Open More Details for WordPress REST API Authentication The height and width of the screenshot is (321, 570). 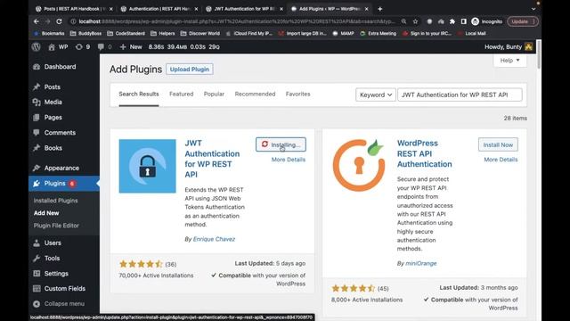tap(501, 160)
